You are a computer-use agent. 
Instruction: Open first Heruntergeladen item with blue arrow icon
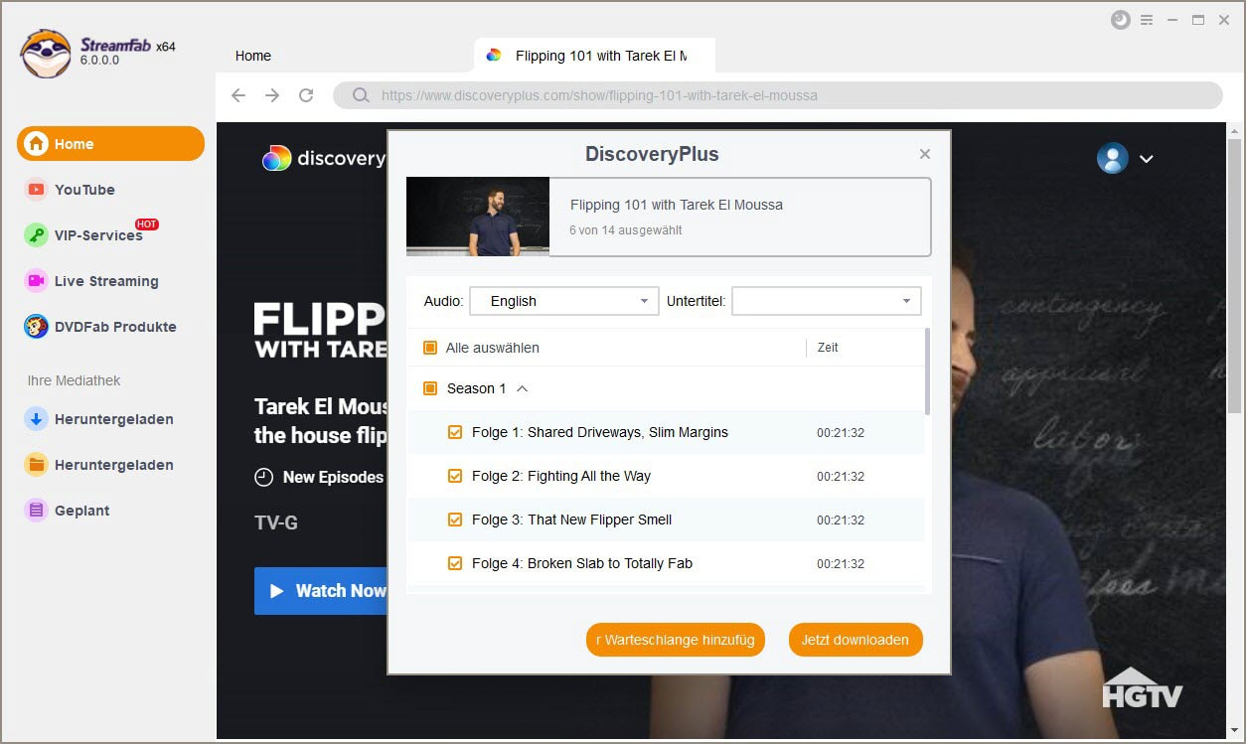[x=99, y=419]
